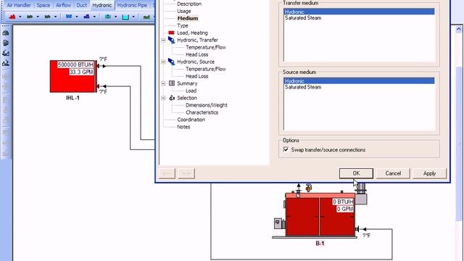Click the Hydronic, Source tree icon
The height and width of the screenshot is (261, 464).
tap(171, 62)
